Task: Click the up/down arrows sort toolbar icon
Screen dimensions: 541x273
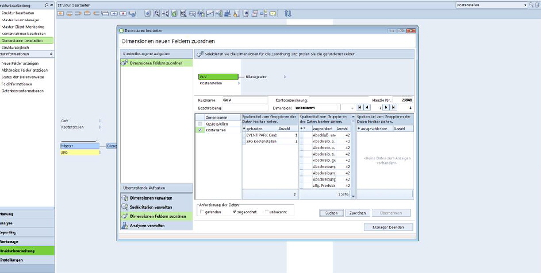Action: (x=288, y=13)
